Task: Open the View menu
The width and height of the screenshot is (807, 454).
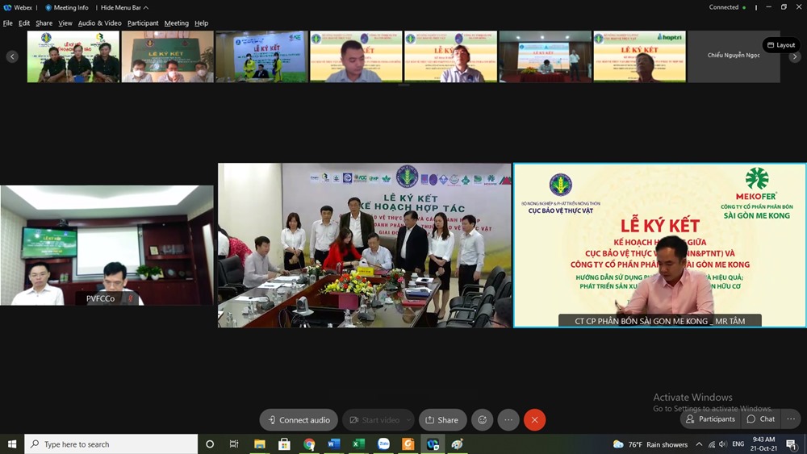Action: pos(65,23)
